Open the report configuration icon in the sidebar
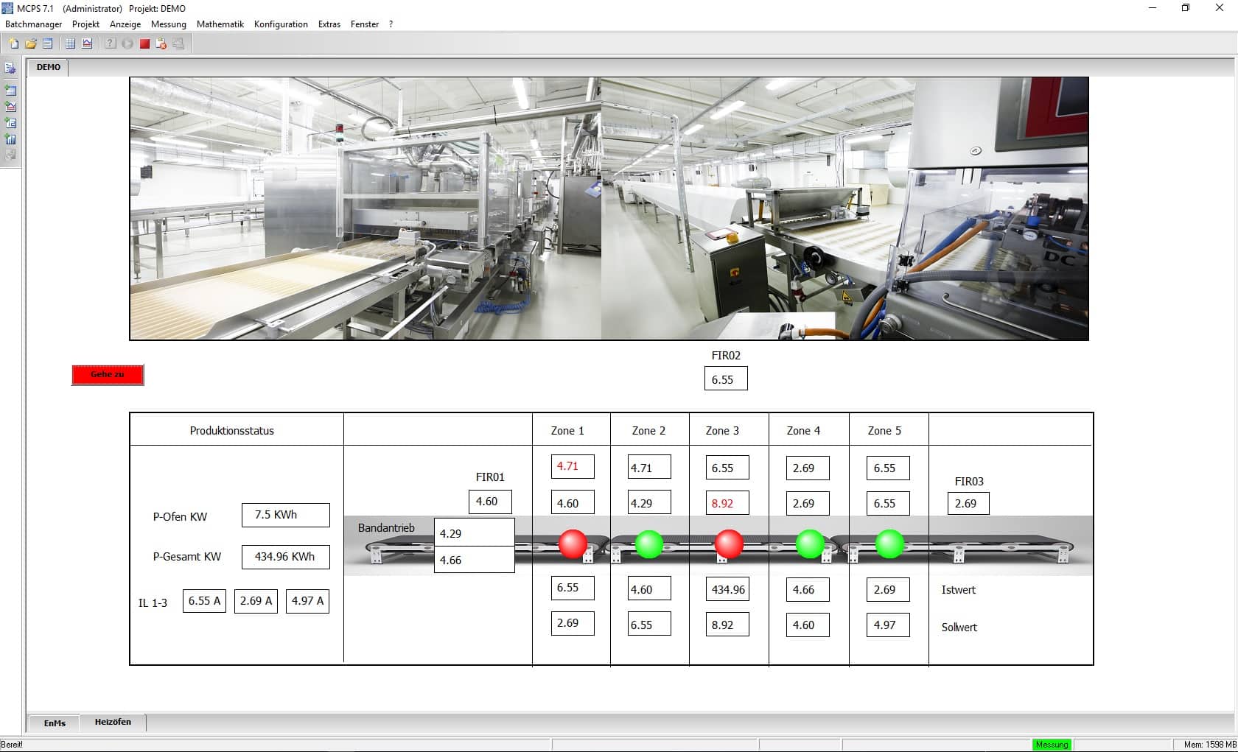 click(10, 68)
